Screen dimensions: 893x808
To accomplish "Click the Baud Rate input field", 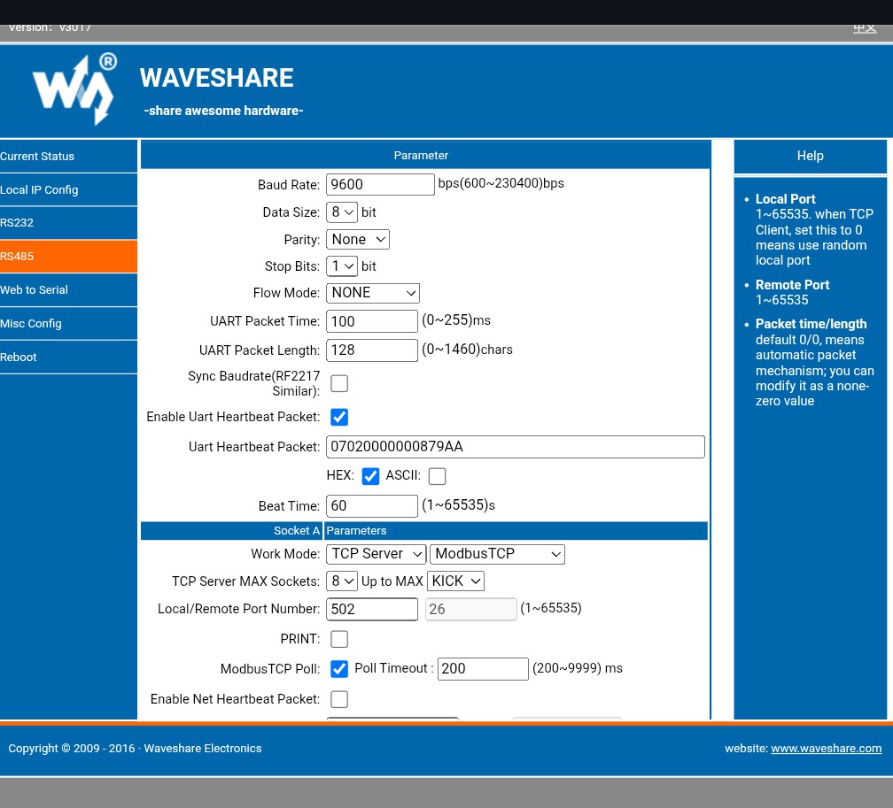I will click(380, 185).
